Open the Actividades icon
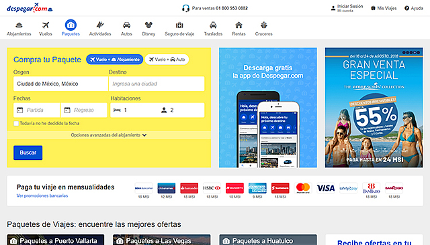This screenshot has width=430, height=245. tap(100, 25)
